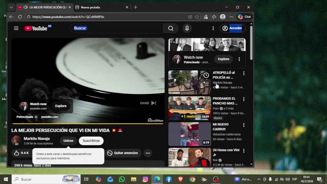327x184 pixels.
Task: Open the media music-note icon in the browser toolbar
Action: (206, 17)
